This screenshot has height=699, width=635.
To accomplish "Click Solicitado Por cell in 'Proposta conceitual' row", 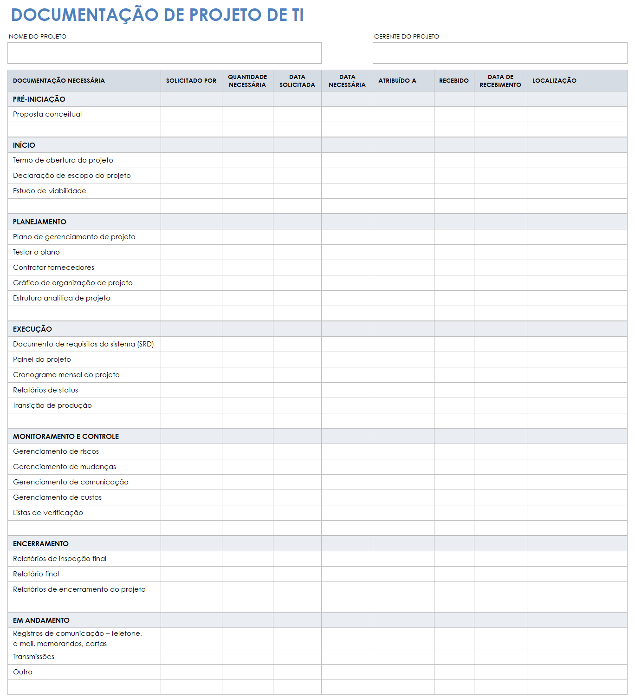I will pos(191,114).
